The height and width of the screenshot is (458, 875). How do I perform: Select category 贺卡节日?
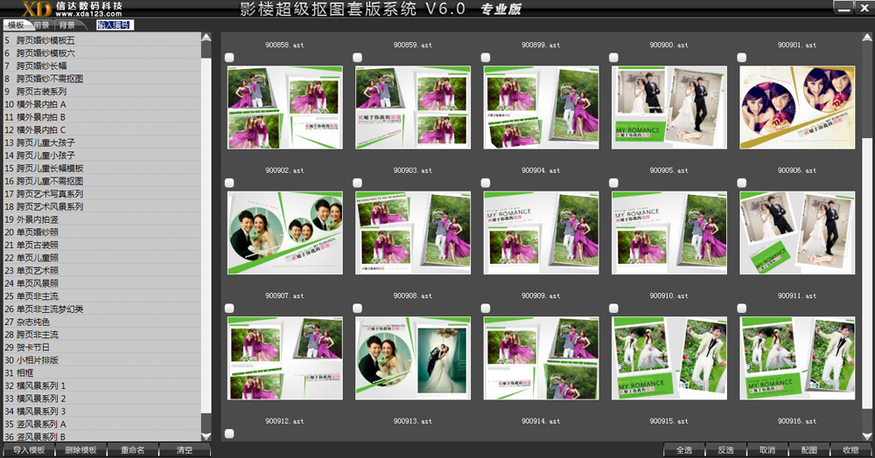102,348
